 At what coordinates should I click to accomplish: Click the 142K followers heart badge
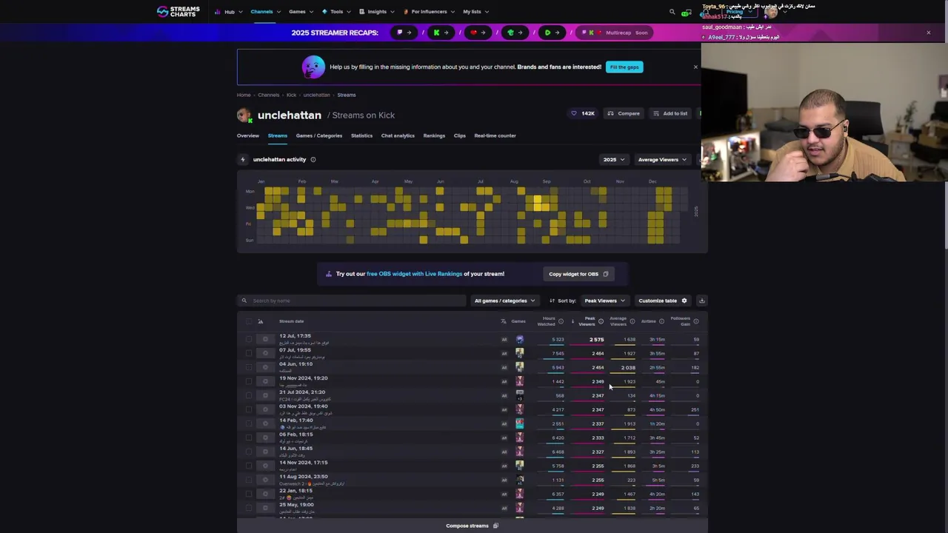click(x=583, y=113)
